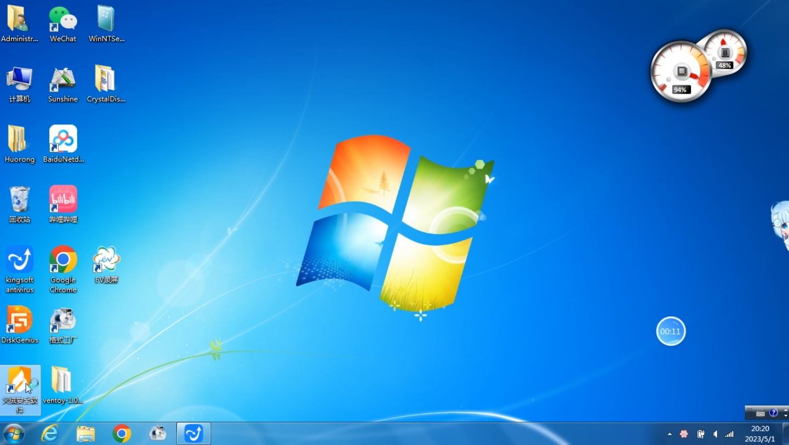Select the Administrator folder icon
Screen dimensions: 789x445
pyautogui.click(x=19, y=24)
